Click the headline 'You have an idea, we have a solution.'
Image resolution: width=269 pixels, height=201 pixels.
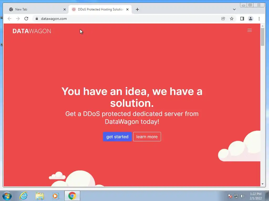click(132, 97)
